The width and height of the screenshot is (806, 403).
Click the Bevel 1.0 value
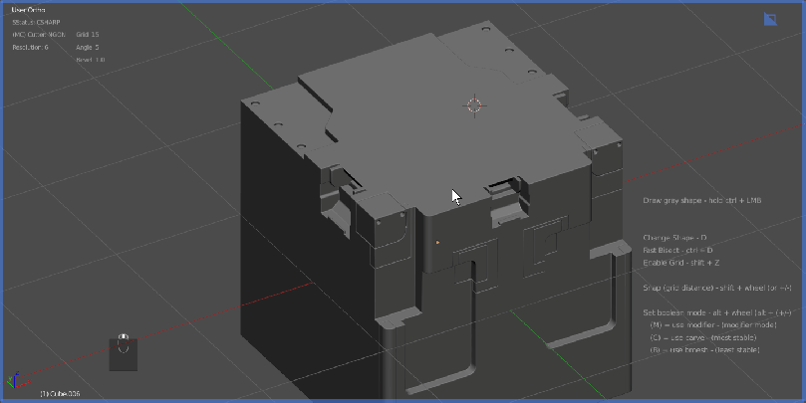(90, 61)
